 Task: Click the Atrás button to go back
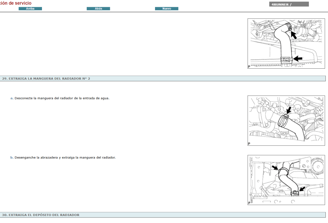(x=98, y=8)
